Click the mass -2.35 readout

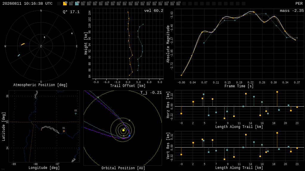coord(292,11)
